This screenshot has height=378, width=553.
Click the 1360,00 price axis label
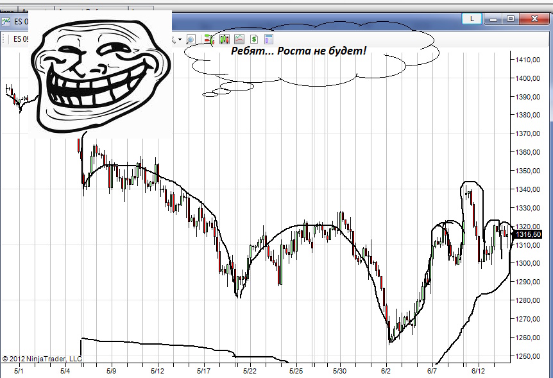click(x=527, y=152)
